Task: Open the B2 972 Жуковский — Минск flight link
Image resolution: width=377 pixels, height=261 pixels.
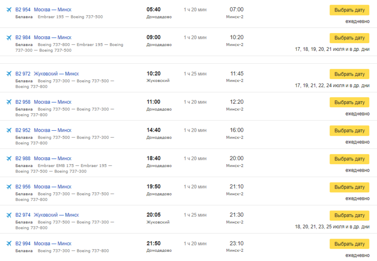Action: [x=47, y=74]
